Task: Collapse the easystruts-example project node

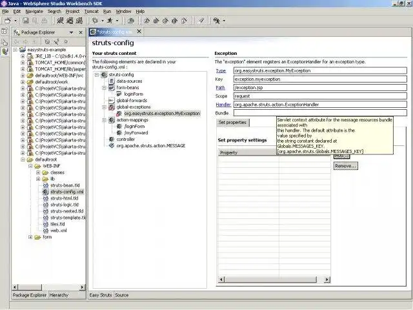Action: coord(15,50)
